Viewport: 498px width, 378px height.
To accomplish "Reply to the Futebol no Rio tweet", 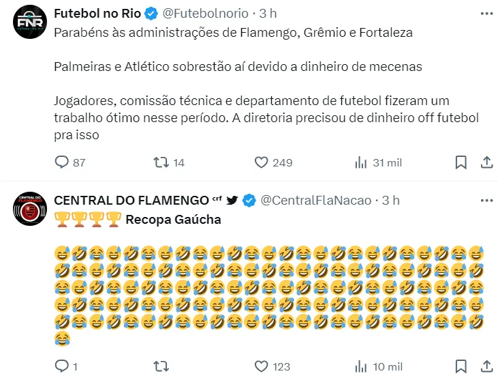I will coord(62,162).
